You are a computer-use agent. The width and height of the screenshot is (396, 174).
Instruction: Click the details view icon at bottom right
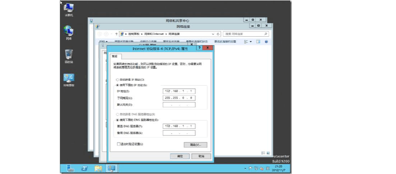(x=263, y=153)
